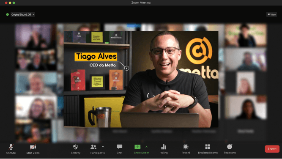Unmute the microphone

pyautogui.click(x=11, y=149)
